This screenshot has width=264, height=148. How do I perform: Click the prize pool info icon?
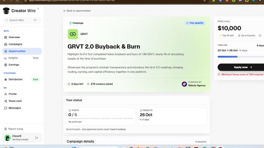click(x=260, y=36)
